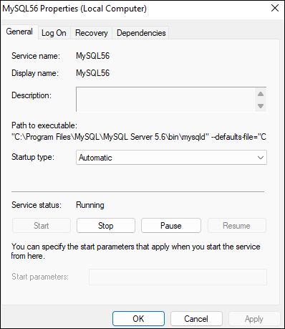Click the Stop service button
This screenshot has width=285, height=329.
(x=106, y=226)
